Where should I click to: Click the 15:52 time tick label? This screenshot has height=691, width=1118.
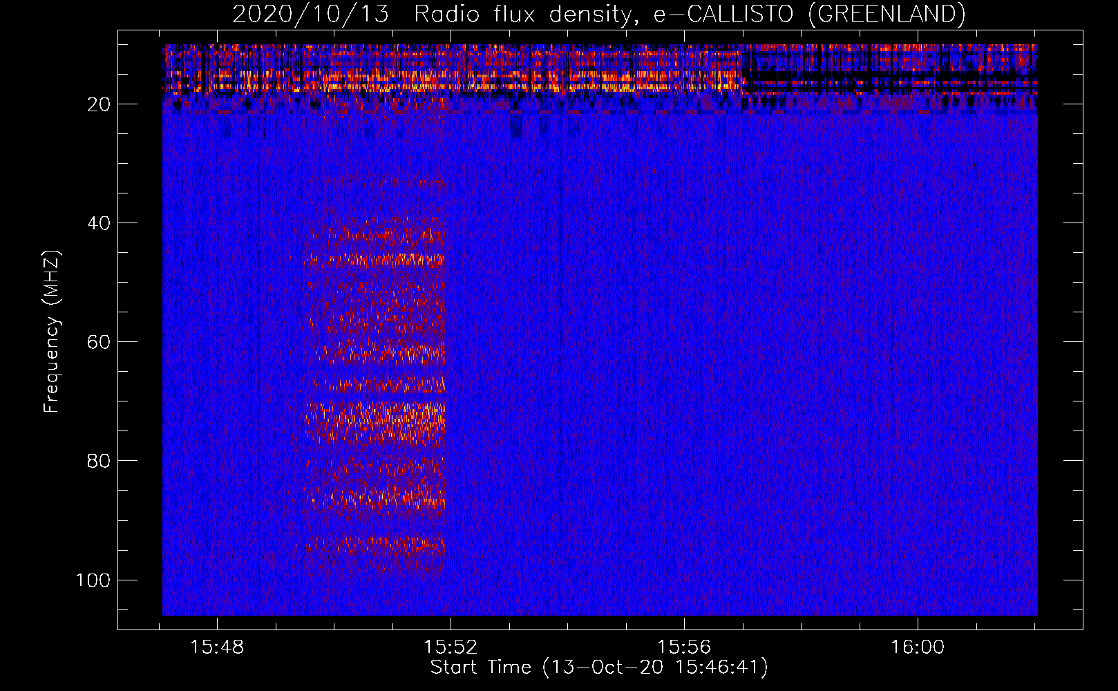point(451,647)
